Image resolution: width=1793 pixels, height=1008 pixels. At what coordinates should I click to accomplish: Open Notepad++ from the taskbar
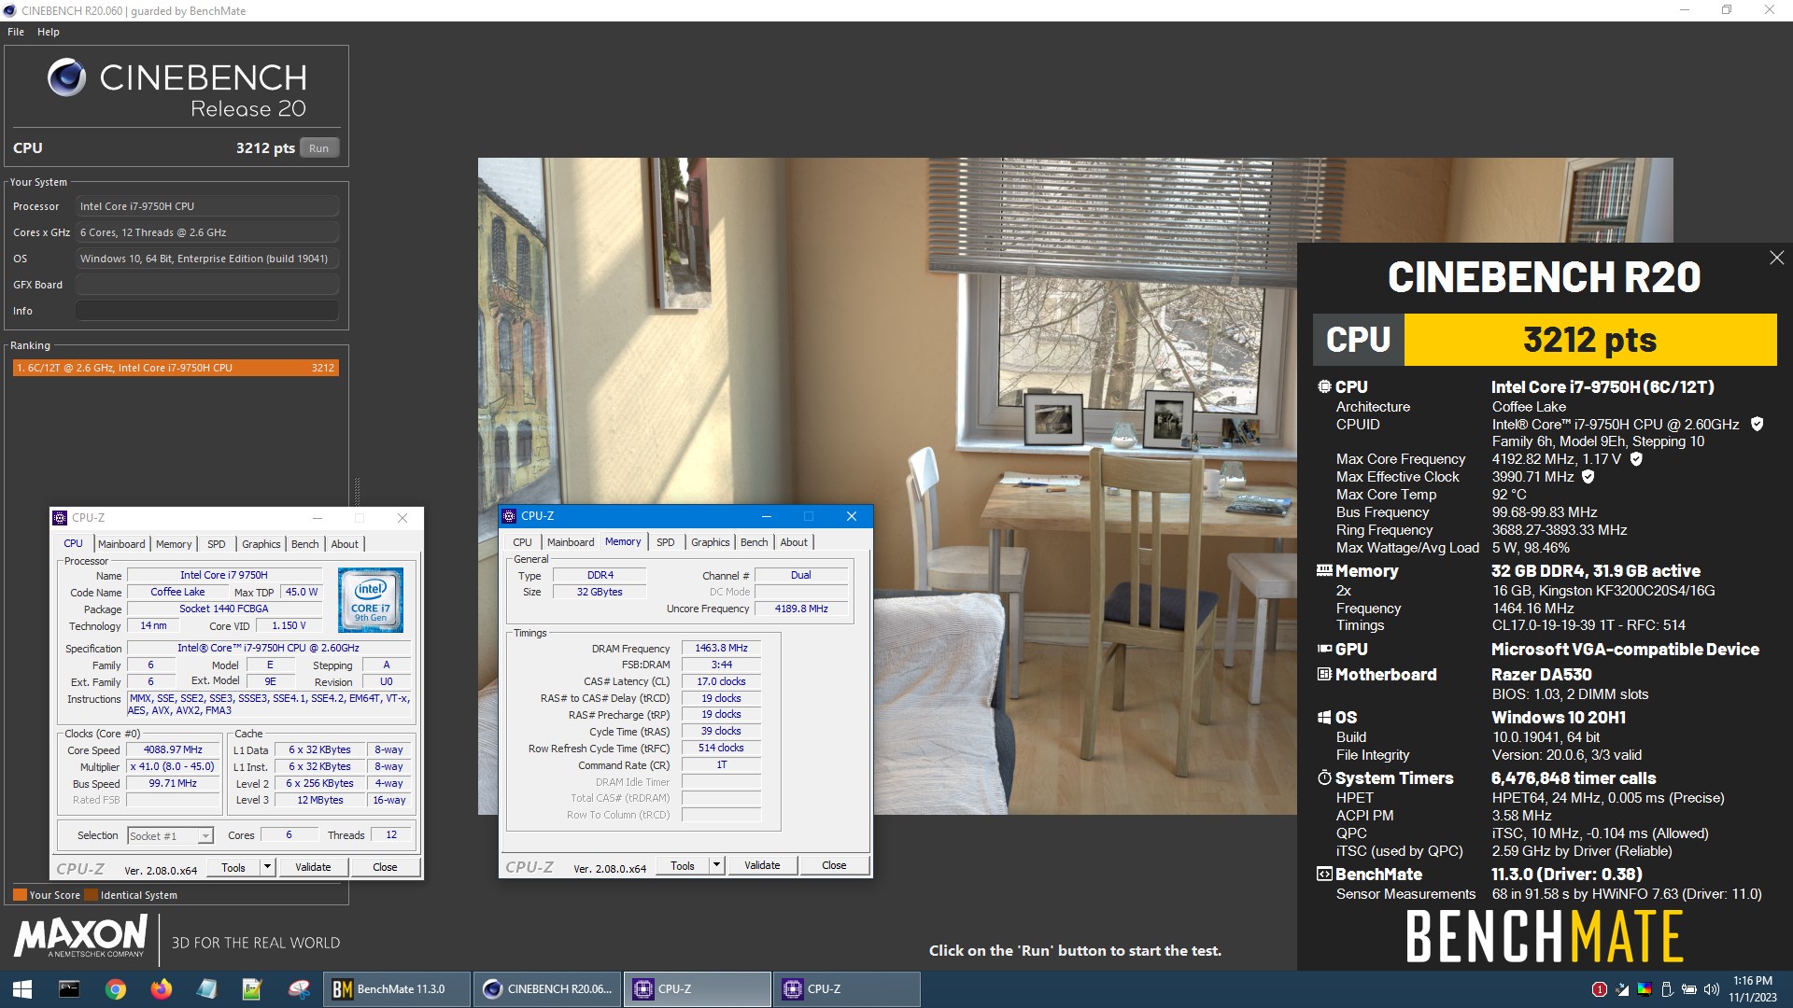pos(252,989)
